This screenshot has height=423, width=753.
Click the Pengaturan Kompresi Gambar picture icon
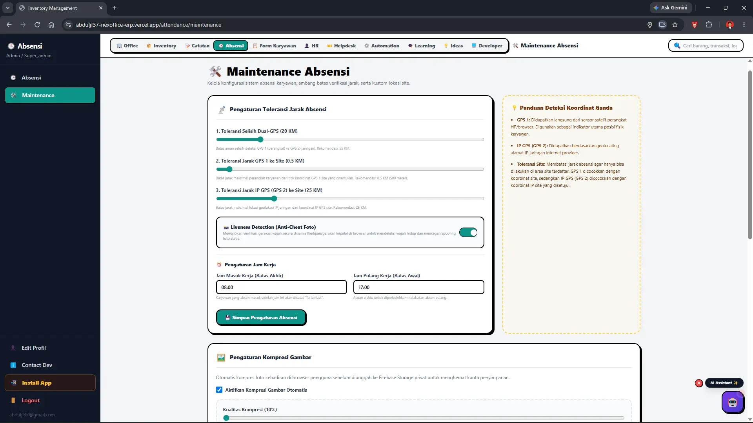point(221,357)
